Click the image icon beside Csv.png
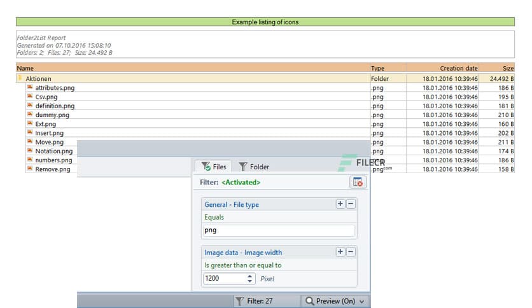The image size is (532, 308). (30, 96)
